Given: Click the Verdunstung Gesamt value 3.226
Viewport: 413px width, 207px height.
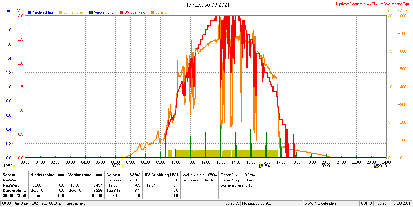Looking at the screenshot, I should click(97, 190).
